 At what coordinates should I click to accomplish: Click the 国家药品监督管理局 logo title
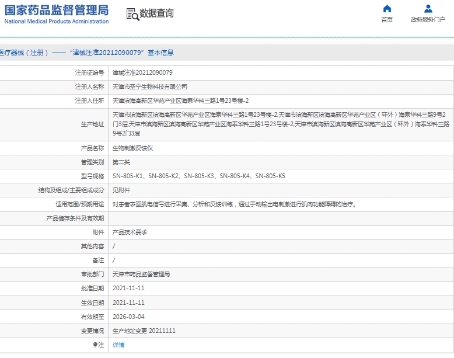(x=57, y=10)
